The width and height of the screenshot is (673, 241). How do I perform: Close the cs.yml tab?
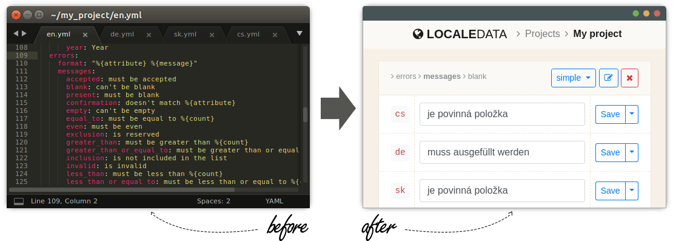point(275,35)
